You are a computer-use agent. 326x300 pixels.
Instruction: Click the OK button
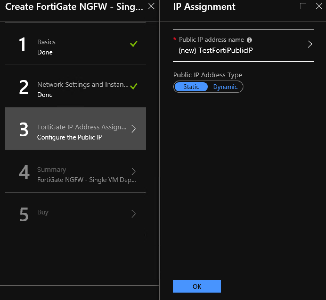point(197,286)
